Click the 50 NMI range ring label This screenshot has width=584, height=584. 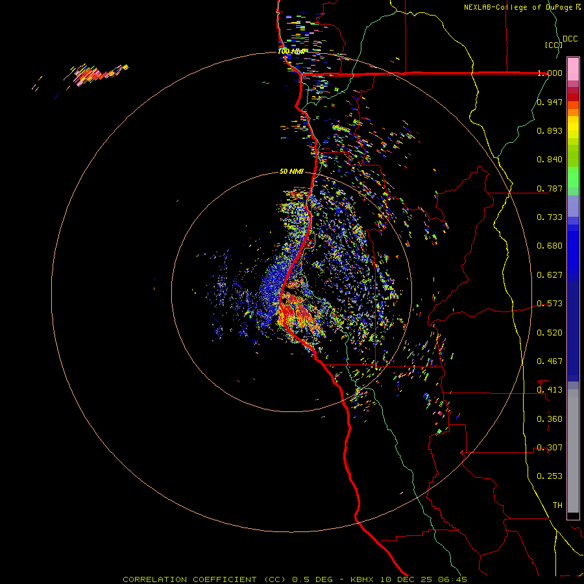pyautogui.click(x=291, y=172)
